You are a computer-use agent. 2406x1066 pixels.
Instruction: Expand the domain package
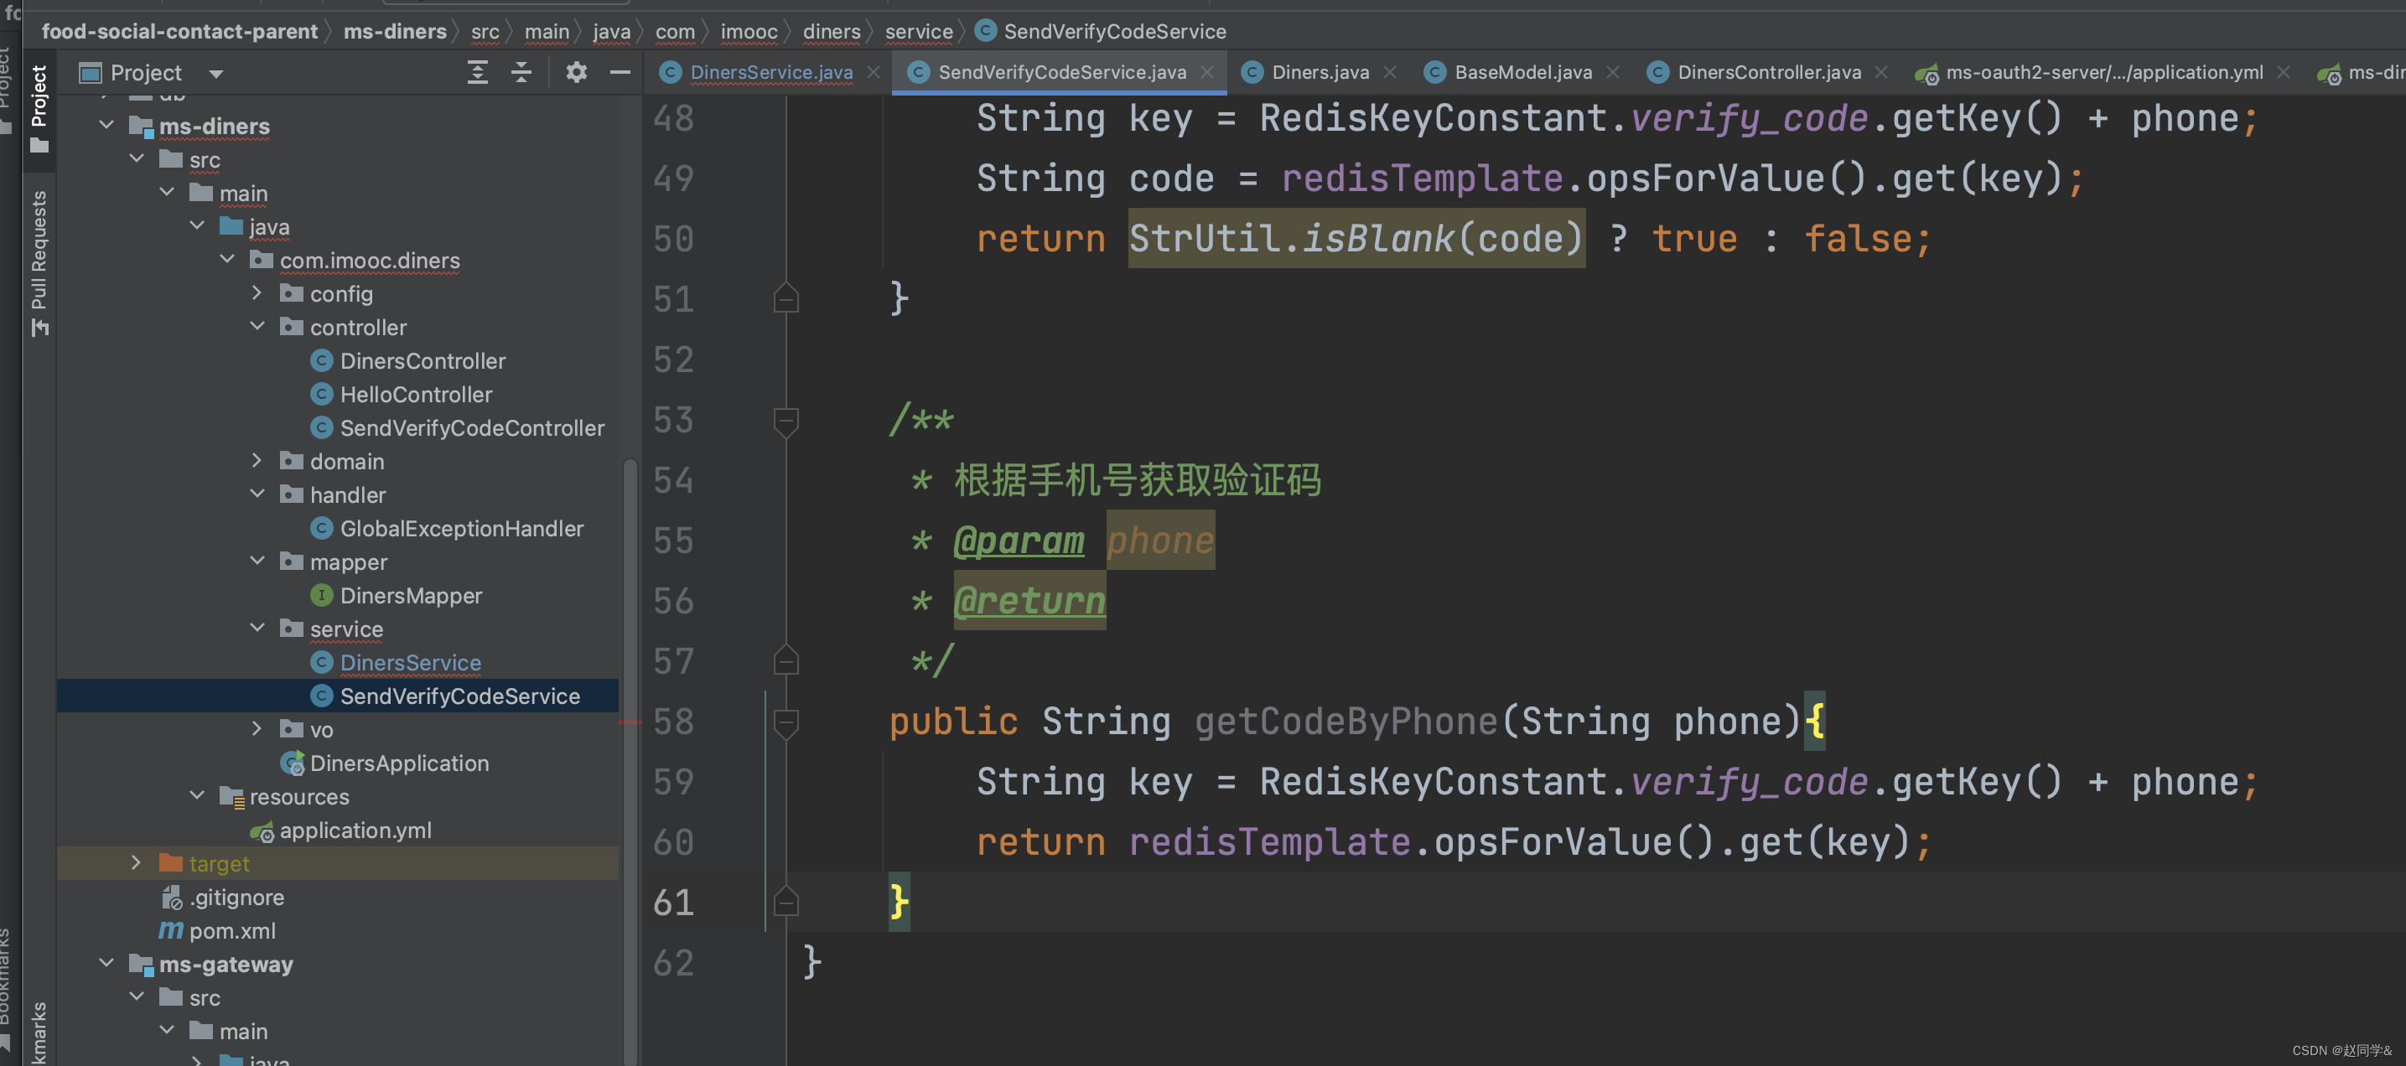[258, 461]
